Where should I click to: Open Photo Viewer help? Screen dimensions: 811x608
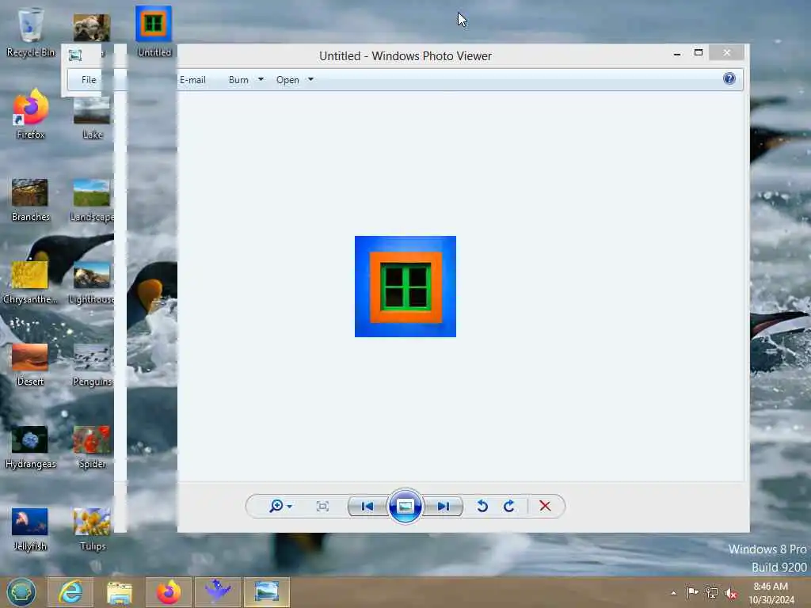pyautogui.click(x=729, y=78)
